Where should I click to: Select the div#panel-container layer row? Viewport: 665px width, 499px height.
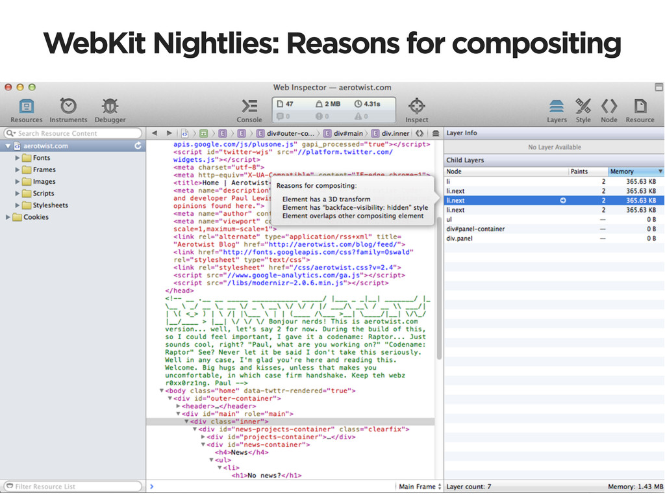click(475, 229)
